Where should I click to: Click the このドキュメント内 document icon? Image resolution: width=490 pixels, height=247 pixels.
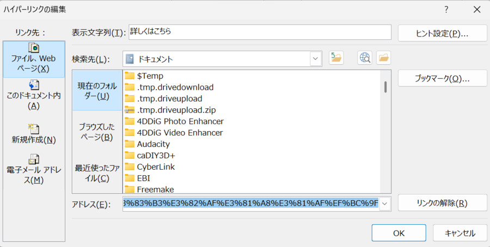coord(34,85)
